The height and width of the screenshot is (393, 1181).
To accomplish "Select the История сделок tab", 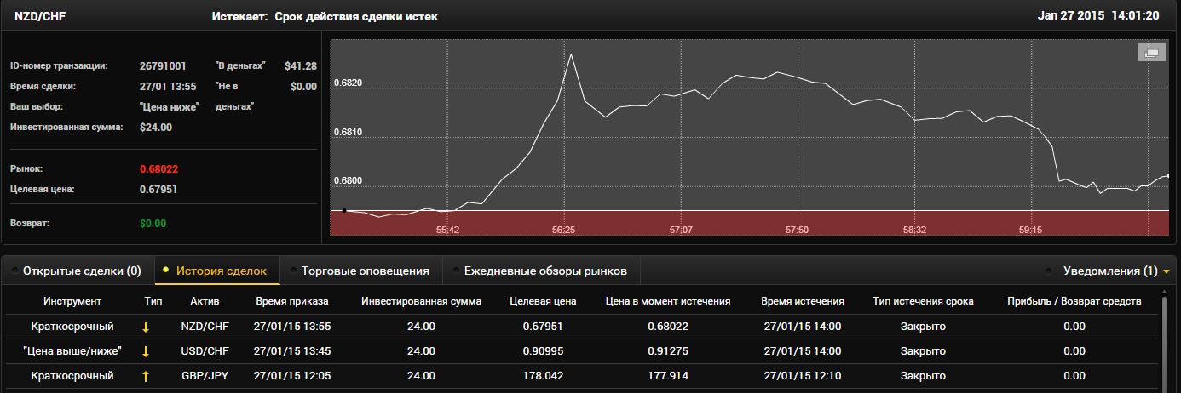I will pos(222,271).
